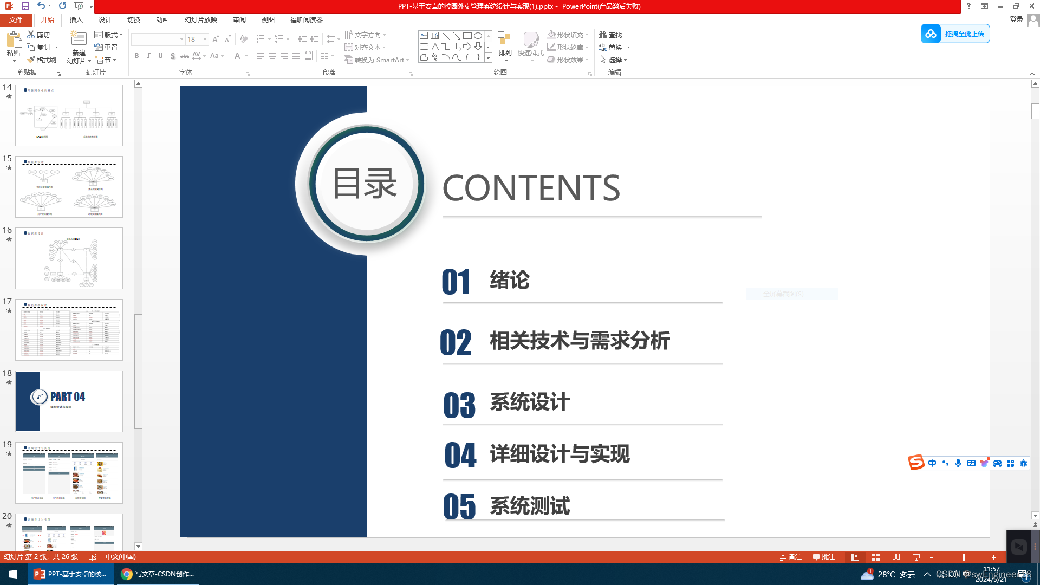Click the spell check icon in status bar
This screenshot has height=585, width=1040.
92,557
